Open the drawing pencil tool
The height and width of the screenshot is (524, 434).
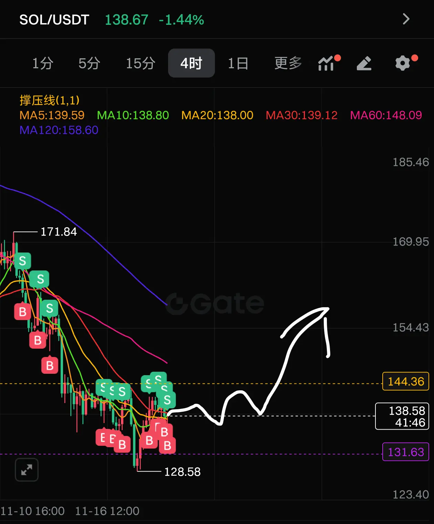pos(364,63)
